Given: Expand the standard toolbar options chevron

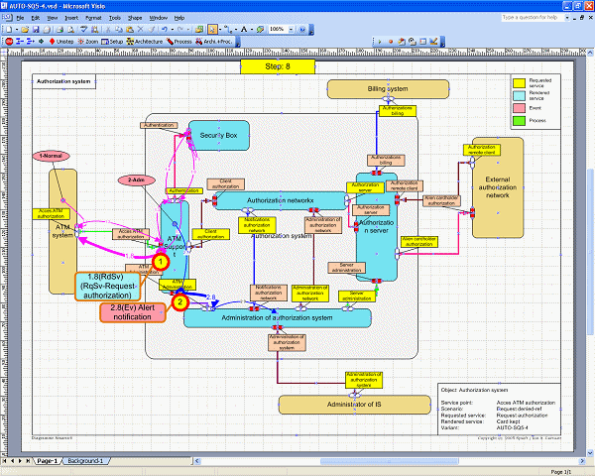Looking at the screenshot, I should point(311,30).
